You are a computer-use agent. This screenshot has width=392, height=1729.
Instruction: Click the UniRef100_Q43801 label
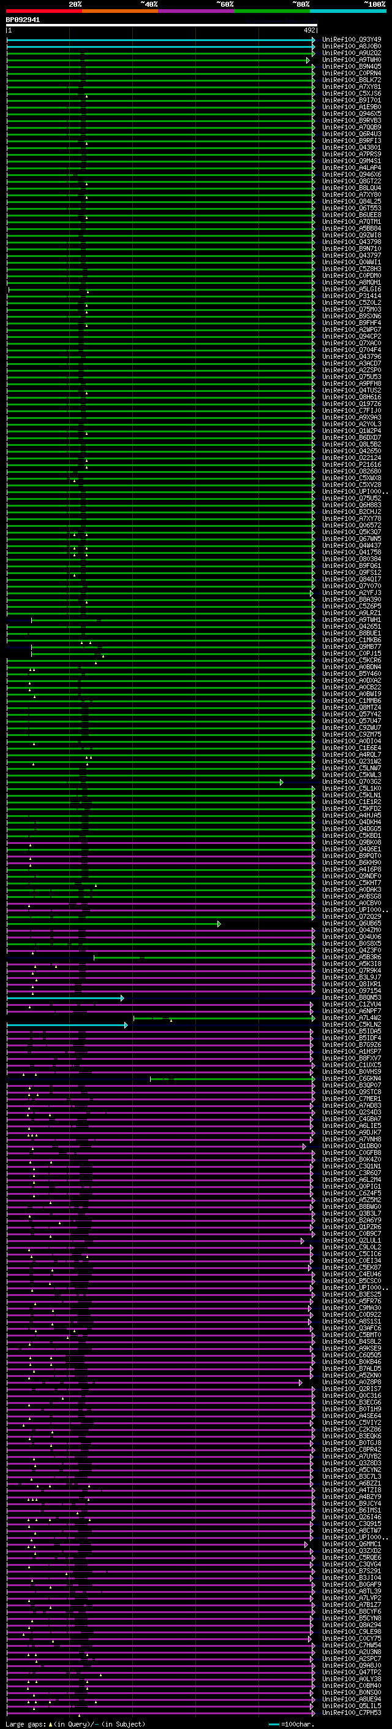(x=352, y=148)
